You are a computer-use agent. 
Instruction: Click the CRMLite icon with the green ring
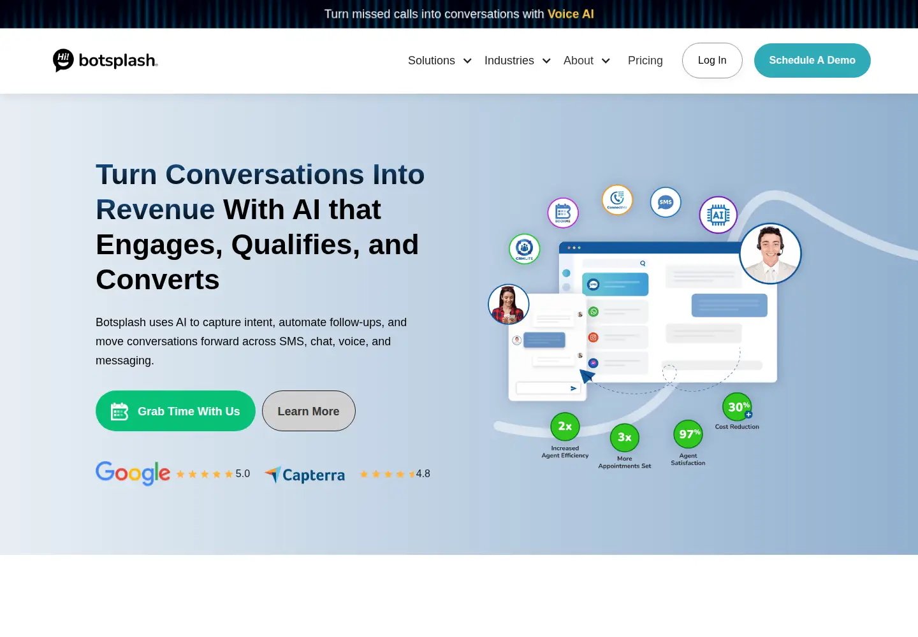pyautogui.click(x=525, y=248)
